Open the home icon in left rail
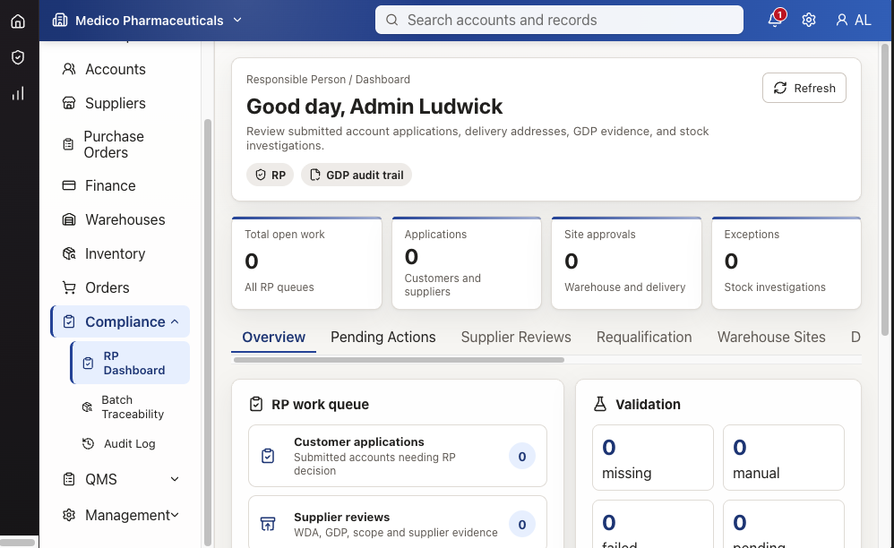Screen dimensions: 894x548 click(x=18, y=21)
